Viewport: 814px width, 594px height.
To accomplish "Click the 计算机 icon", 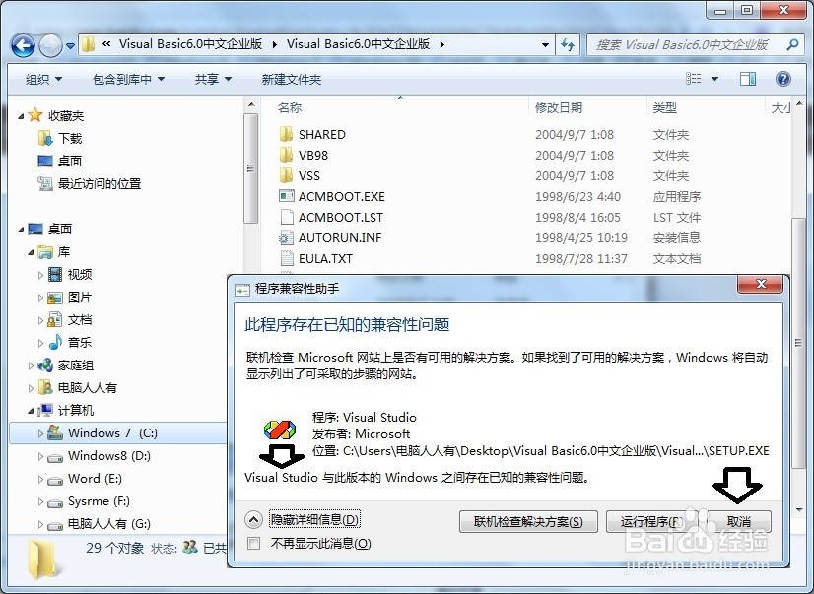I will (45, 411).
